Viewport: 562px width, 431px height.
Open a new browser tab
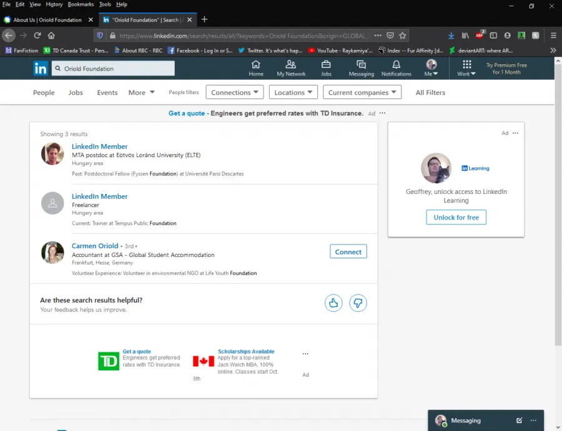pos(204,19)
